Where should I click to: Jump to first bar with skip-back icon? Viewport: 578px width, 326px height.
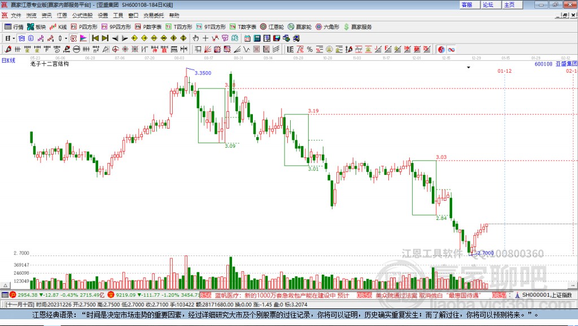[x=95, y=38]
